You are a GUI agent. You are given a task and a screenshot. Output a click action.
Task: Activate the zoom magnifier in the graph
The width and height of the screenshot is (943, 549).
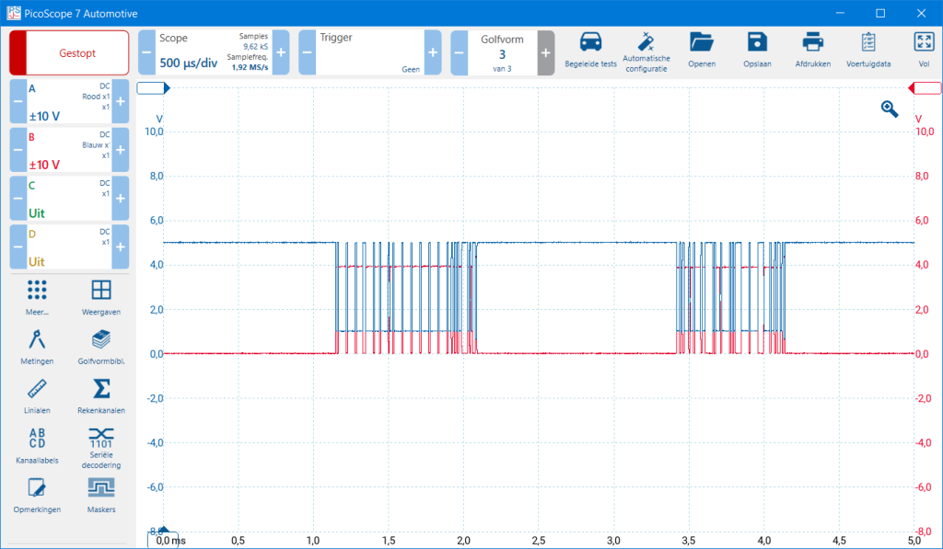coord(889,109)
